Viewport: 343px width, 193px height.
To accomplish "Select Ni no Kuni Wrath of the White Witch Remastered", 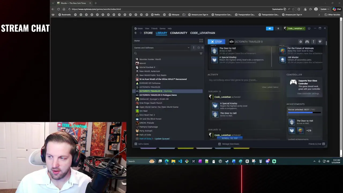I will point(163,79).
